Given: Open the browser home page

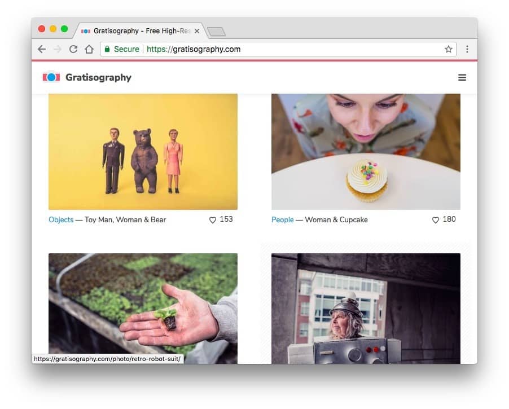Looking at the screenshot, I should click(x=88, y=49).
